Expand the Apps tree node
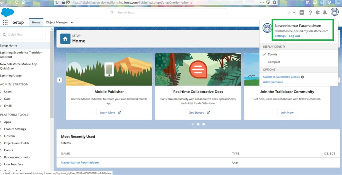Viewport: 342px width, 175px height. point(1,122)
